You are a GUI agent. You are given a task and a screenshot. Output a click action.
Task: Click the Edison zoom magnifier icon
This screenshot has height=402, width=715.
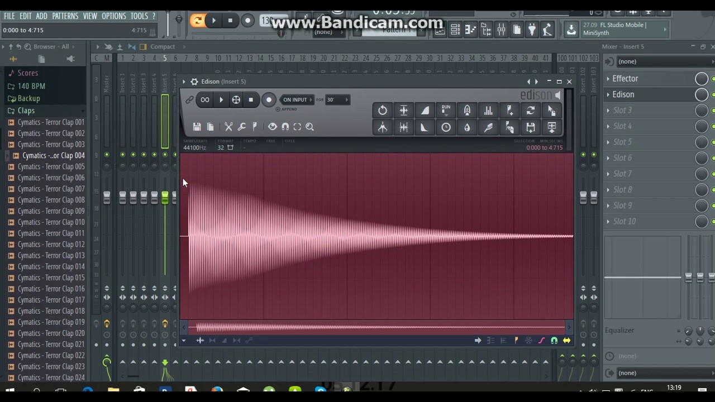pos(310,127)
